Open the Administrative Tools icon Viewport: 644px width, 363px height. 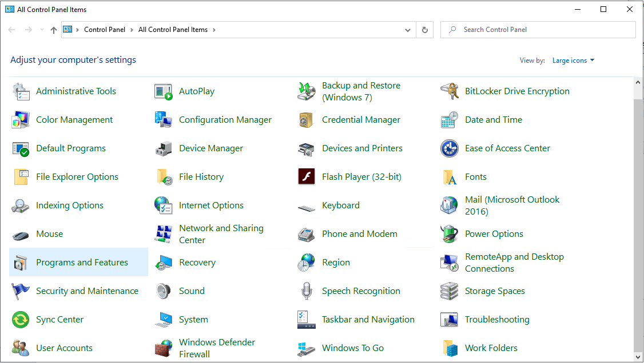[x=21, y=91]
